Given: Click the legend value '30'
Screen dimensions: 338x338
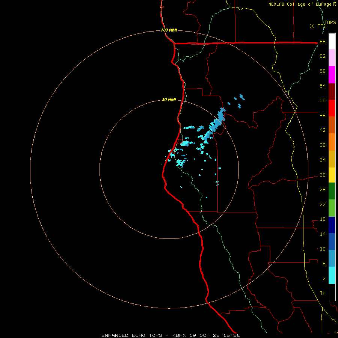Looking at the screenshot, I should [323, 175].
